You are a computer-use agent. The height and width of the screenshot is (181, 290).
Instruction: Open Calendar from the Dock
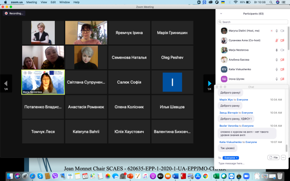[85, 176]
